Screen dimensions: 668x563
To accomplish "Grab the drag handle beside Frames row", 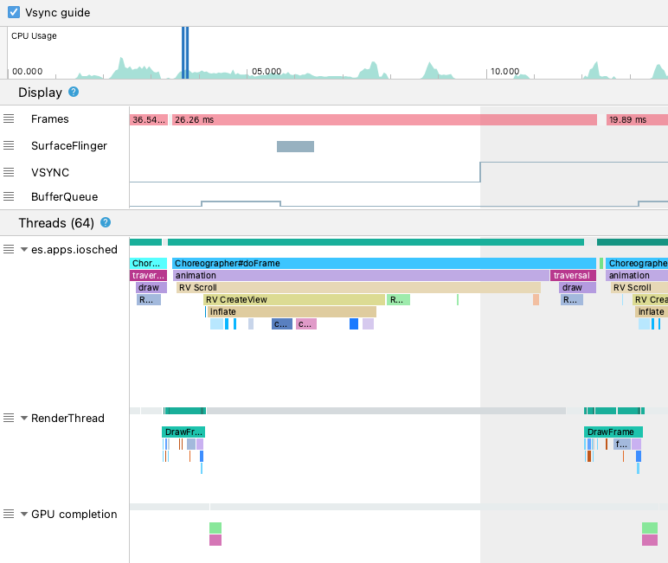I will tap(9, 119).
